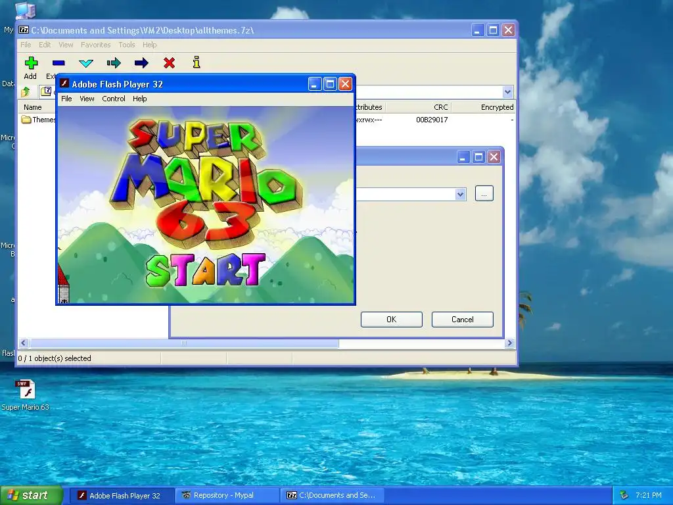
Task: Open the Favorites menu in 7-Zip
Action: [x=96, y=45]
